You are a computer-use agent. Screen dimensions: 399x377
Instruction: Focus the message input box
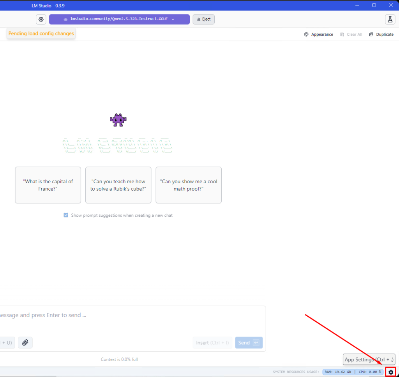coord(132,315)
